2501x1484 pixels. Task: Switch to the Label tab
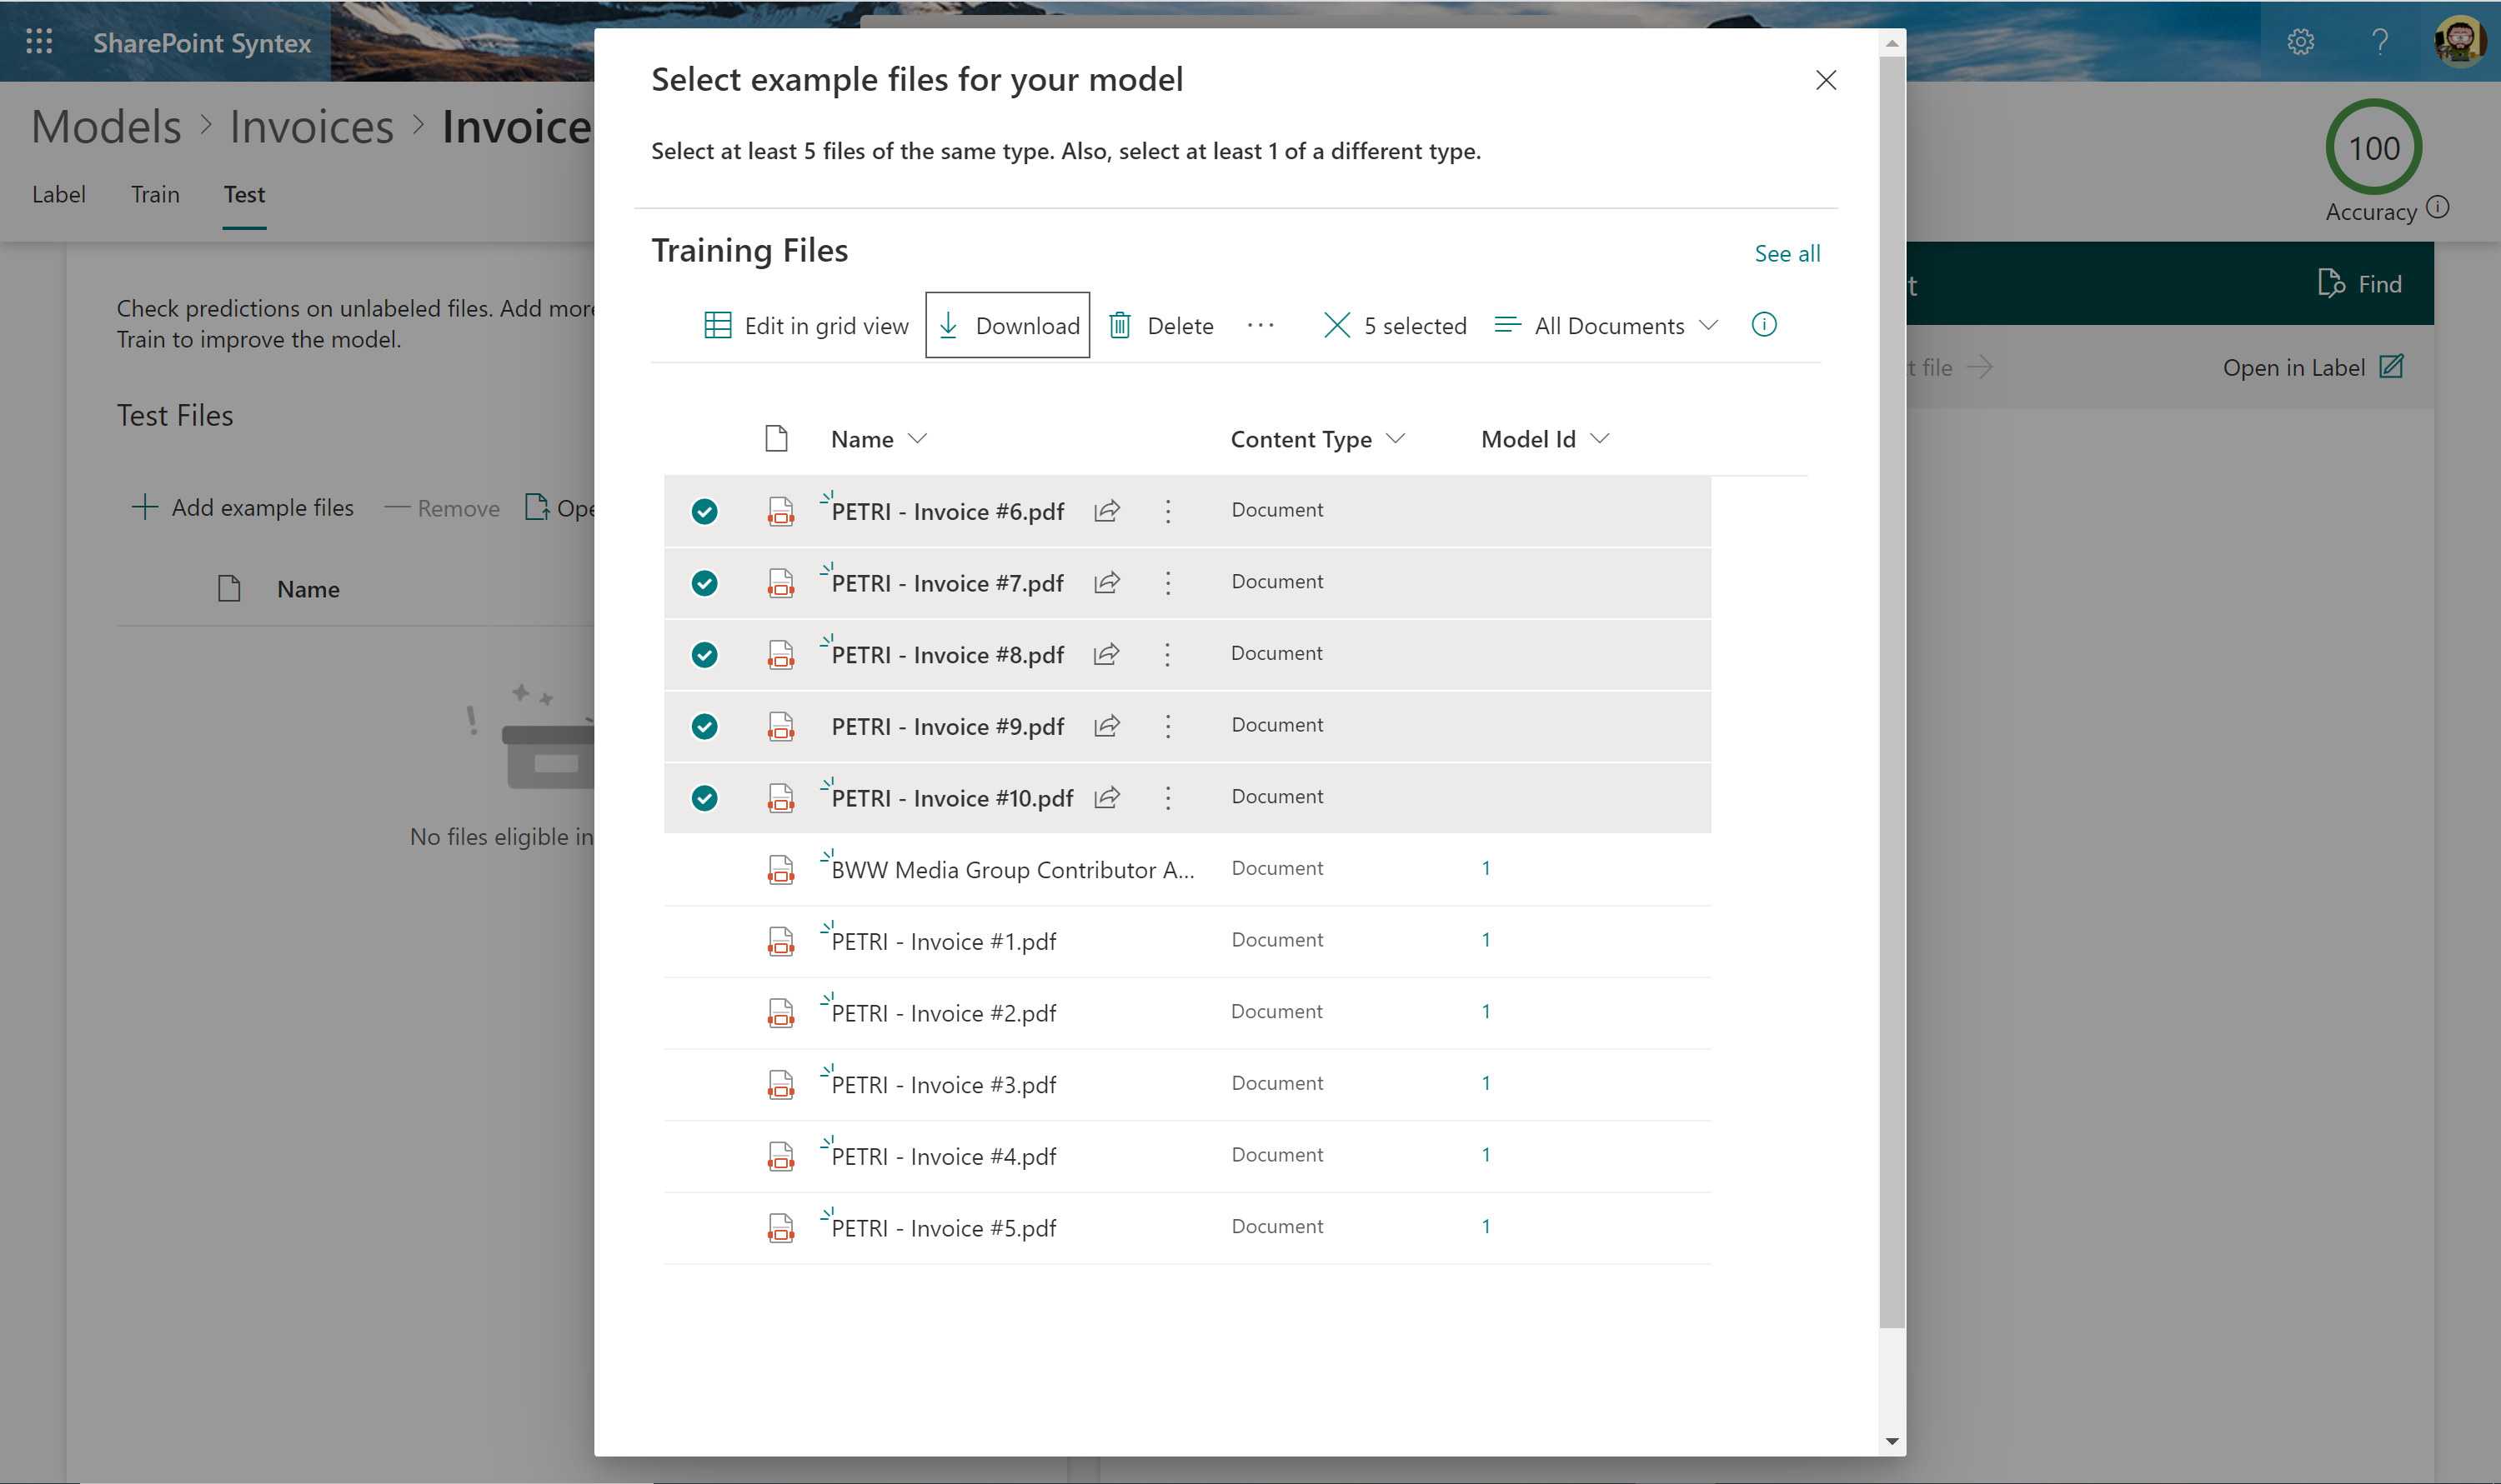58,194
